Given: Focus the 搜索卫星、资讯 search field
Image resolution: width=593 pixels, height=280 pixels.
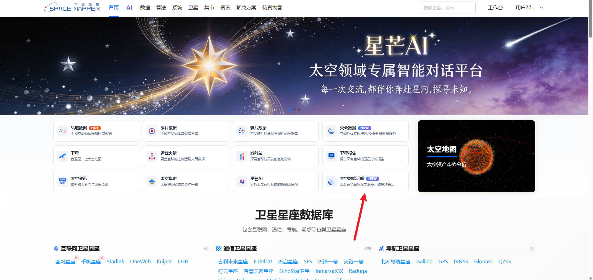Looking at the screenshot, I should tap(447, 8).
